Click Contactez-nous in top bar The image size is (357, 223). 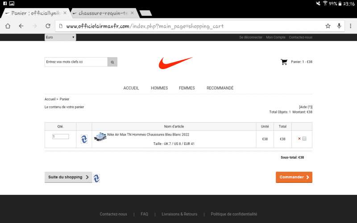click(x=300, y=37)
